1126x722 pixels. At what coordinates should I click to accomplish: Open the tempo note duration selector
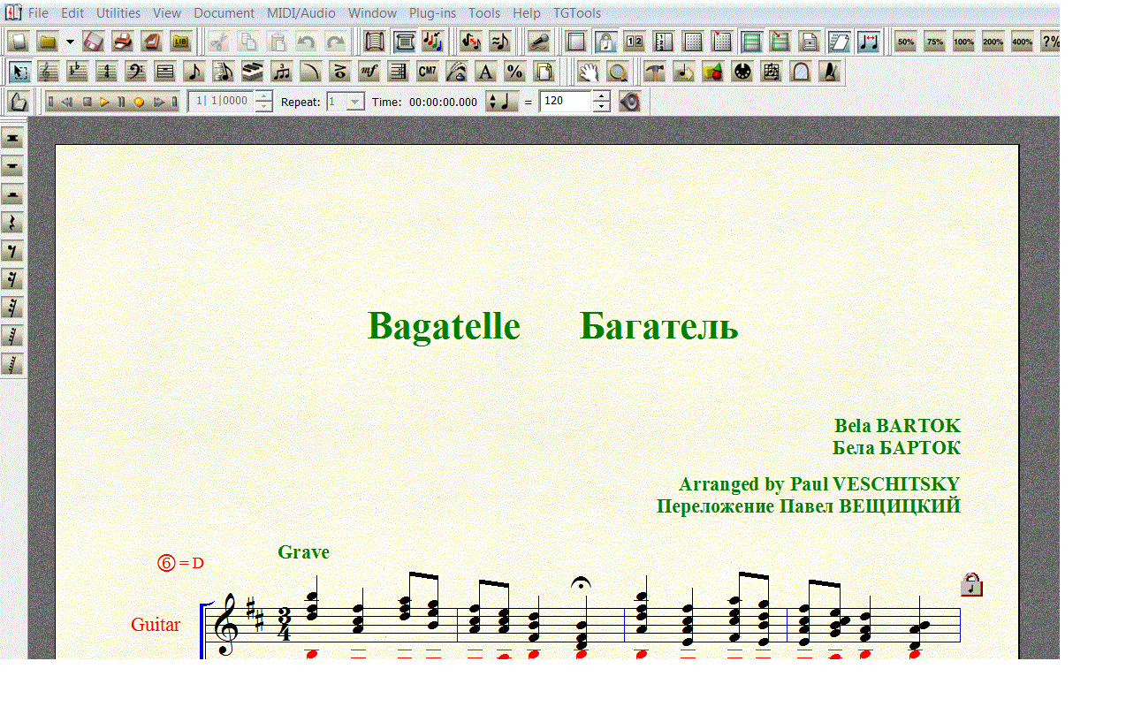[502, 102]
